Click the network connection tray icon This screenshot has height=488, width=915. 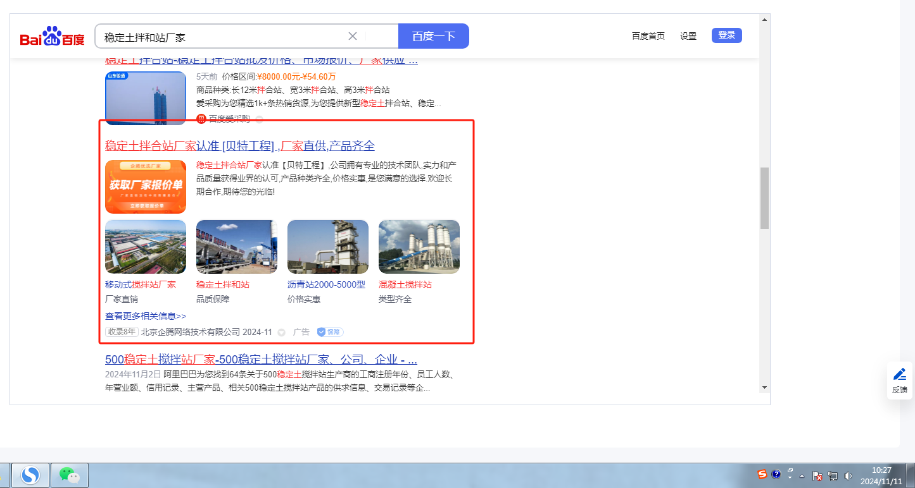(x=833, y=476)
